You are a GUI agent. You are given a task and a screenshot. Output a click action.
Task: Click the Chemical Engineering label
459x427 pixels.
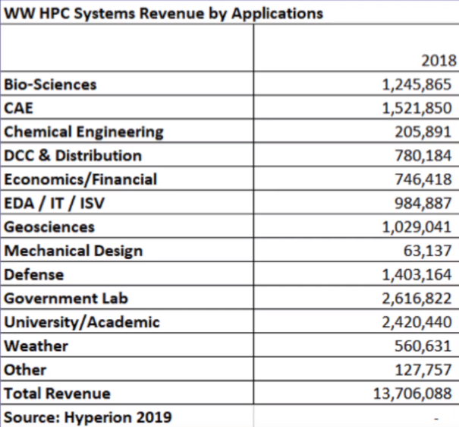click(83, 132)
